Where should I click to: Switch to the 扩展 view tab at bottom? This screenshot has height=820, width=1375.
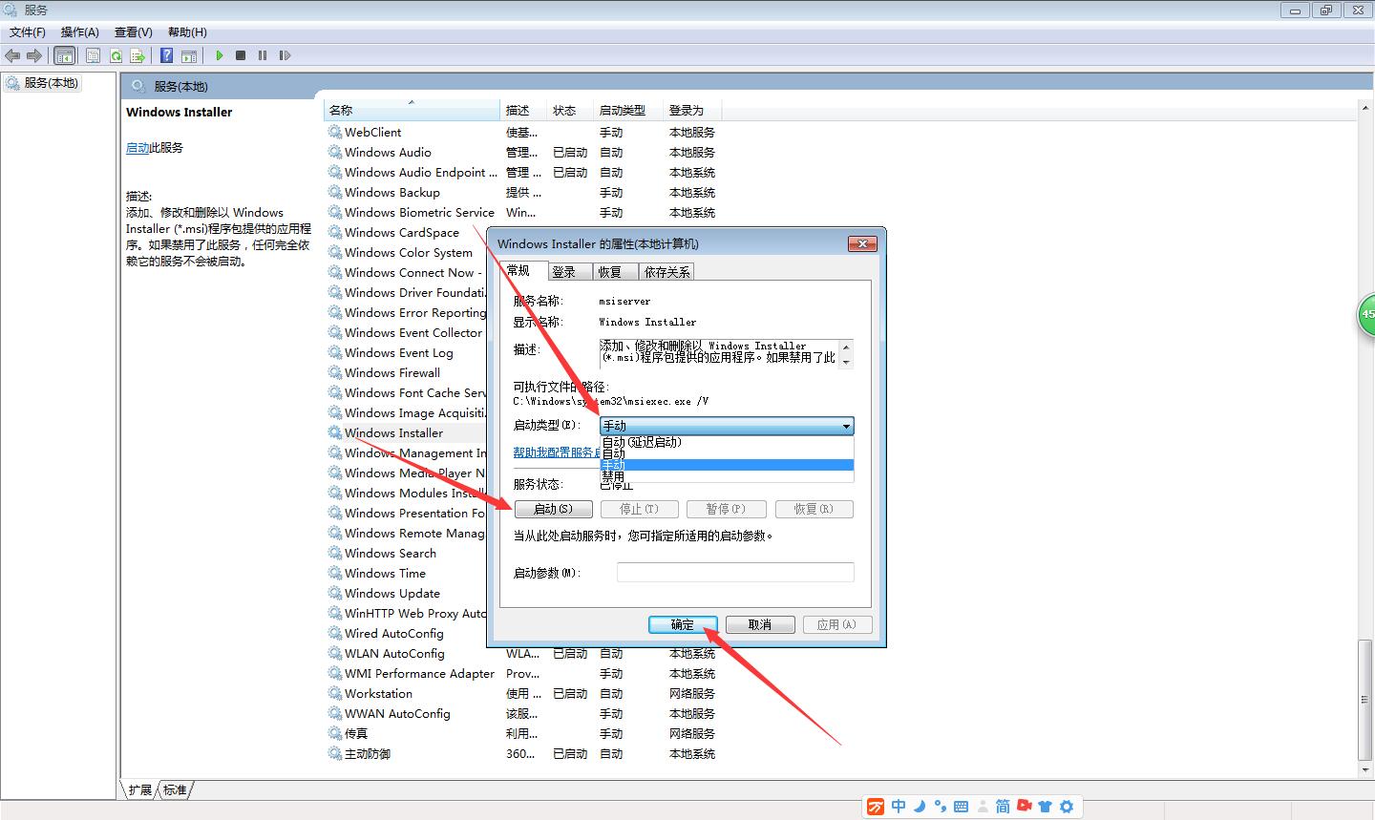[140, 789]
